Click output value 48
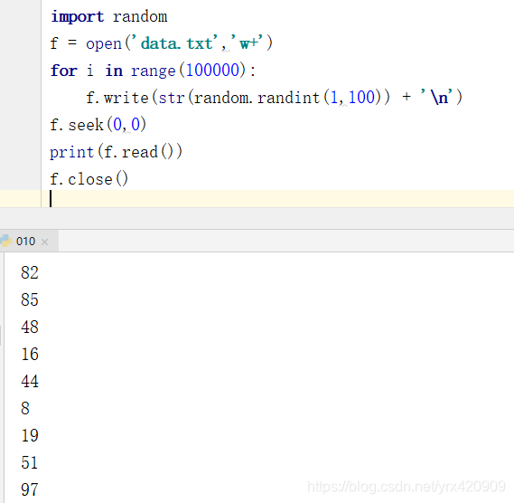Screen dimensions: 514x503 click(30, 327)
